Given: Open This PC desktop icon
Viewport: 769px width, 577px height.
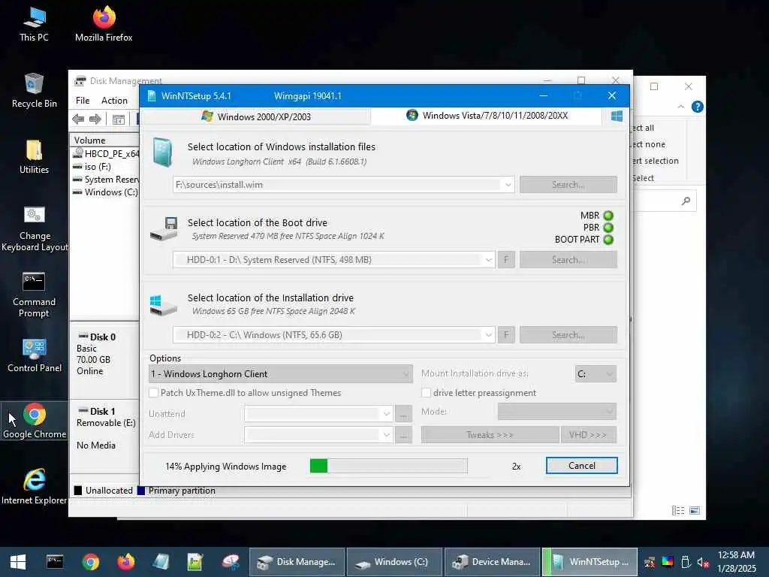Looking at the screenshot, I should pyautogui.click(x=34, y=25).
